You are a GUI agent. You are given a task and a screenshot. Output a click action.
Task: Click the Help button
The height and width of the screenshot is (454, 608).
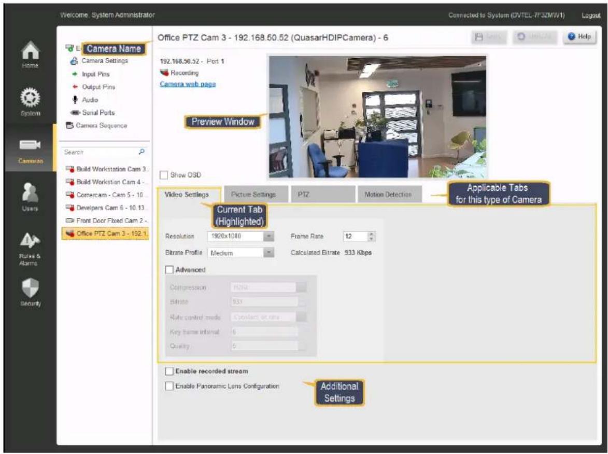click(x=579, y=37)
